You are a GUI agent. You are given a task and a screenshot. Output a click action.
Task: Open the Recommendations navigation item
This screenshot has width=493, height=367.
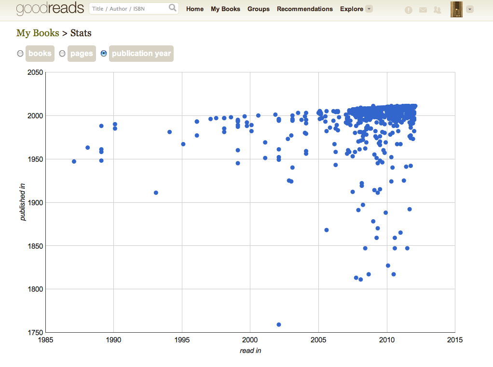(305, 9)
